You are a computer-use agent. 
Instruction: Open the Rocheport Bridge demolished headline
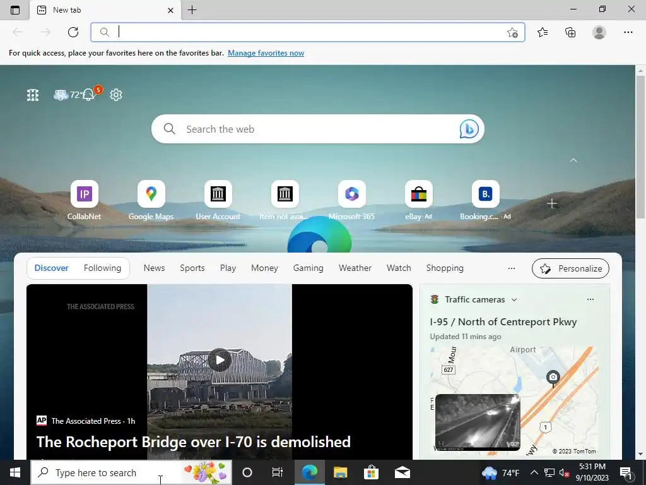194,441
